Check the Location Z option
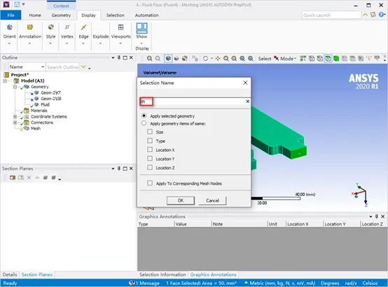Image resolution: width=388 pixels, height=287 pixels. click(x=150, y=167)
